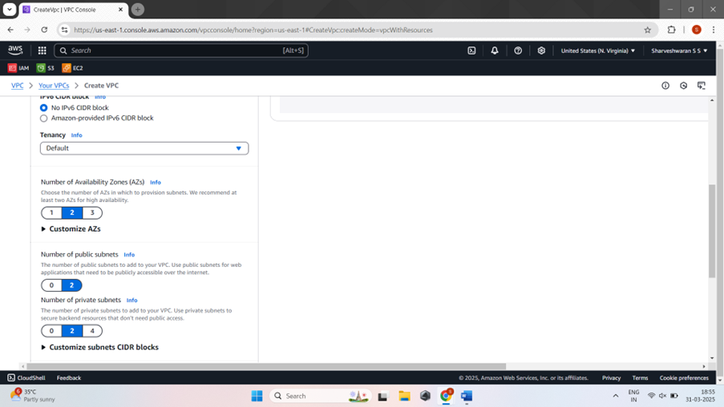Open Windows taskbar Search box
This screenshot has height=407, width=724.
pyautogui.click(x=320, y=396)
